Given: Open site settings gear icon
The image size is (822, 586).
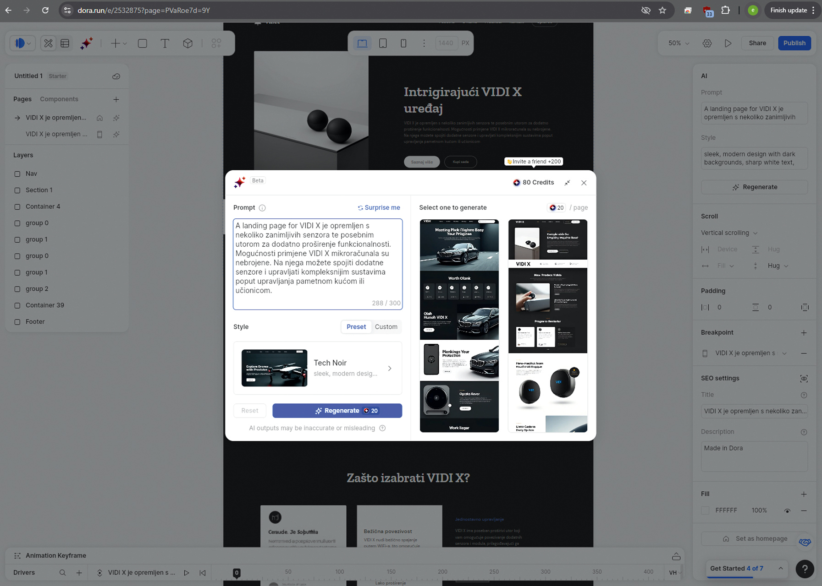Looking at the screenshot, I should [707, 43].
